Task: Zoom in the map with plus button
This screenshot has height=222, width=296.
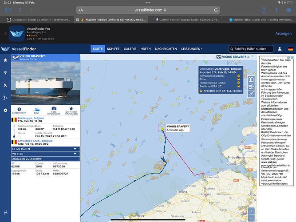Action: coord(251,211)
